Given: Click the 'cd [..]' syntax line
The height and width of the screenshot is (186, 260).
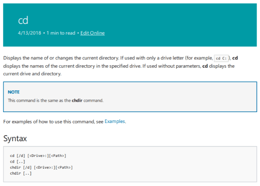Looking at the screenshot, I should (17, 162).
